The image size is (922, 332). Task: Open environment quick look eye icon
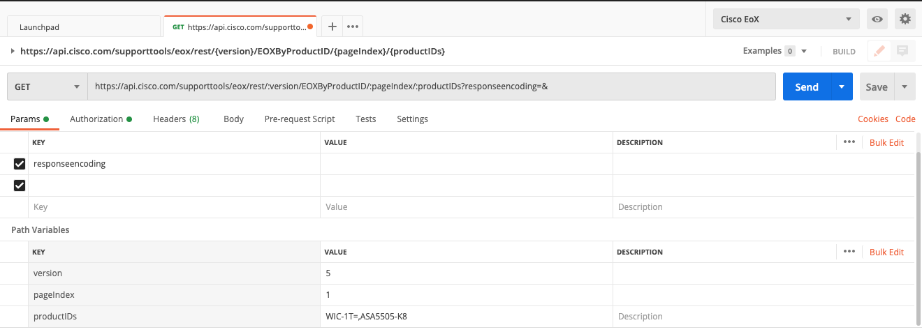(877, 19)
